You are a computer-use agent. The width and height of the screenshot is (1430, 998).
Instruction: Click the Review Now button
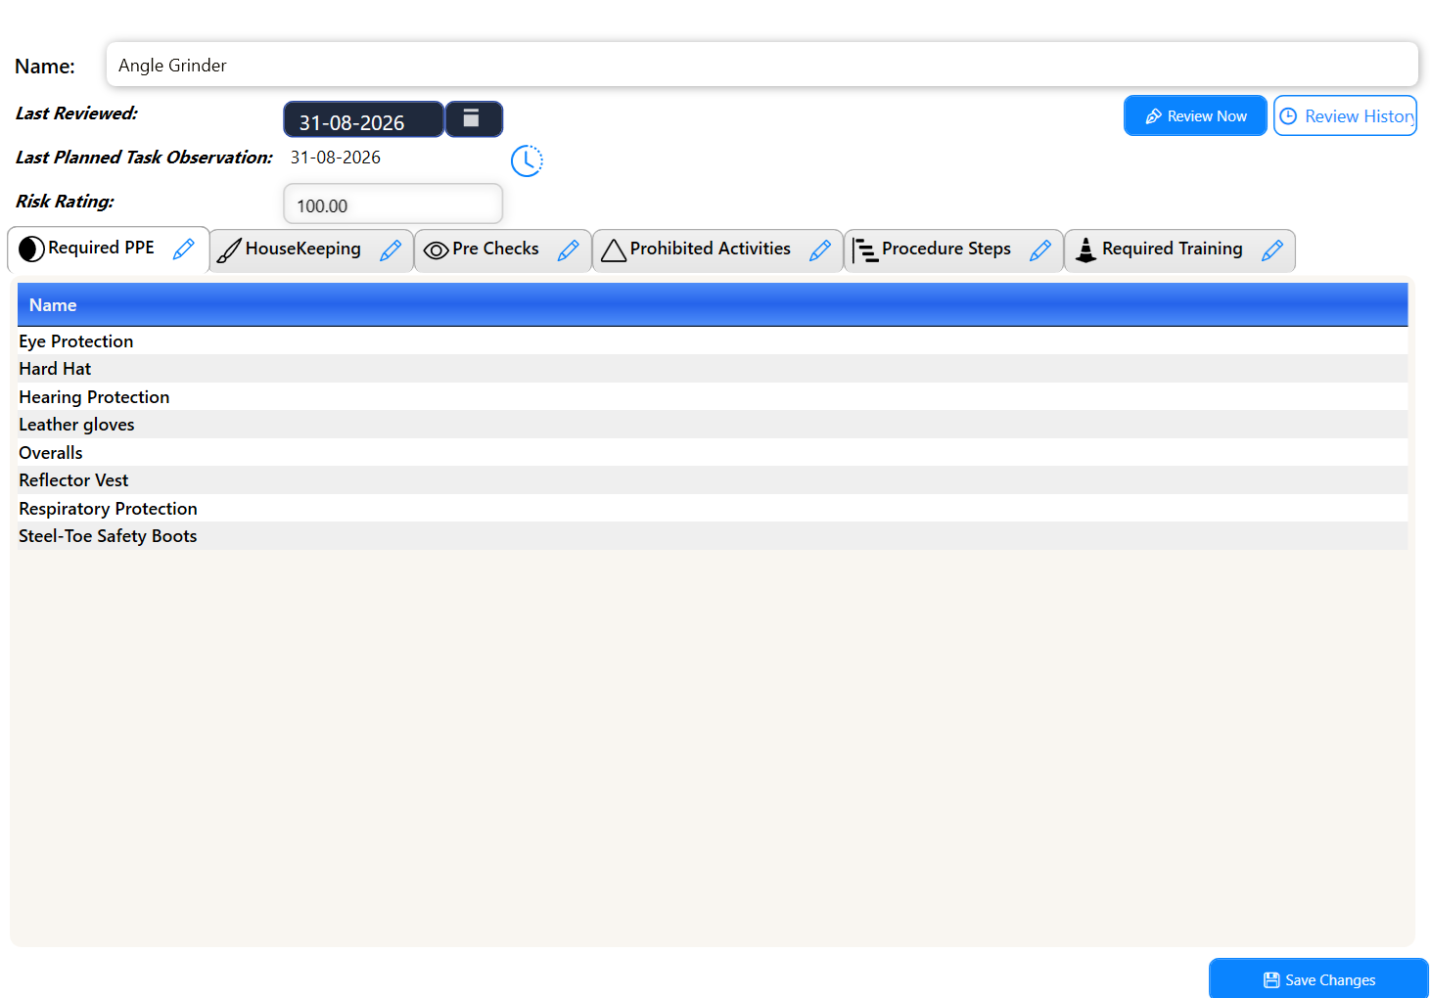(1195, 115)
